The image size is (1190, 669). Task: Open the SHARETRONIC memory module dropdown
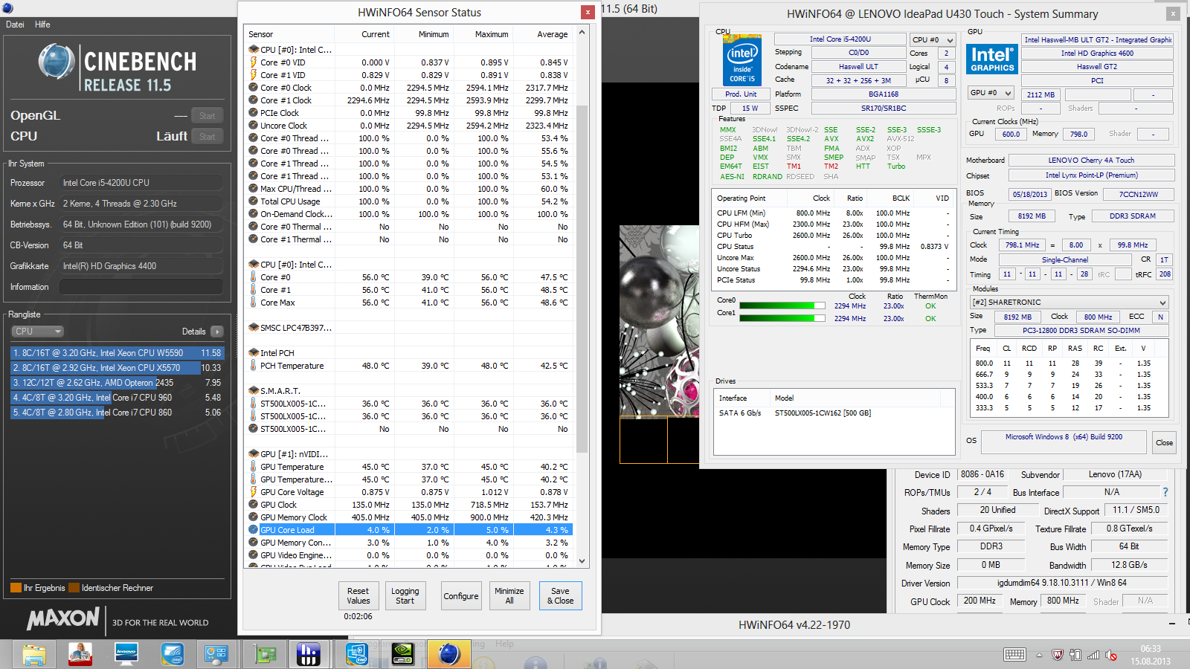click(1070, 302)
